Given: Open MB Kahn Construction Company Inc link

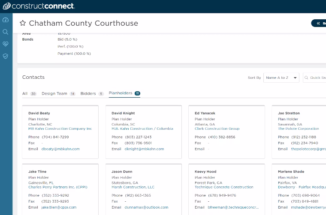Looking at the screenshot, I should point(60,128).
